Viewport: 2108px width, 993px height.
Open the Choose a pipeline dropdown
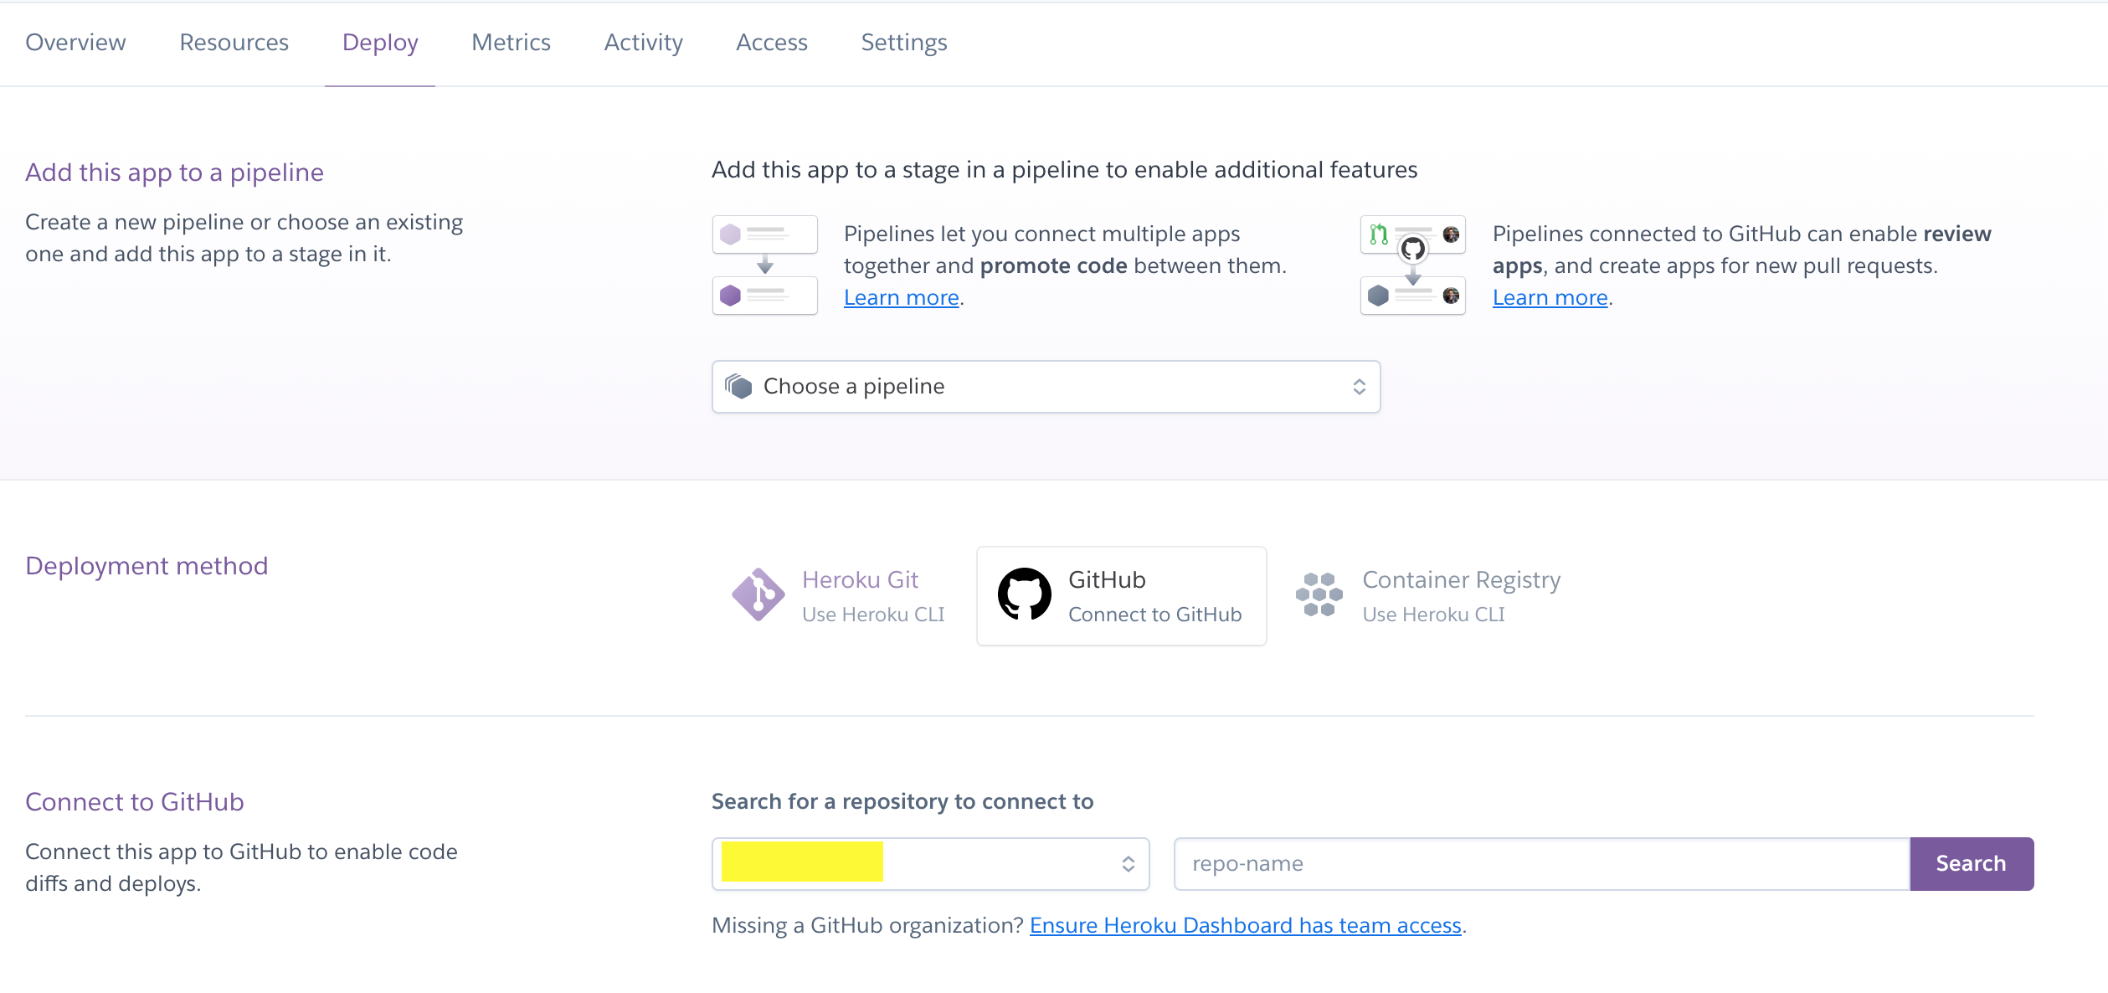pyautogui.click(x=1045, y=386)
